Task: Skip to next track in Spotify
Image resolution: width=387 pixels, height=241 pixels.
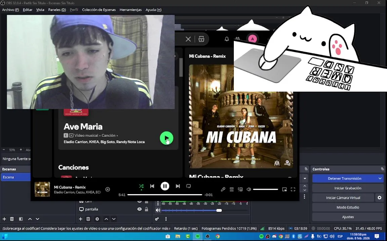Action: (178, 186)
